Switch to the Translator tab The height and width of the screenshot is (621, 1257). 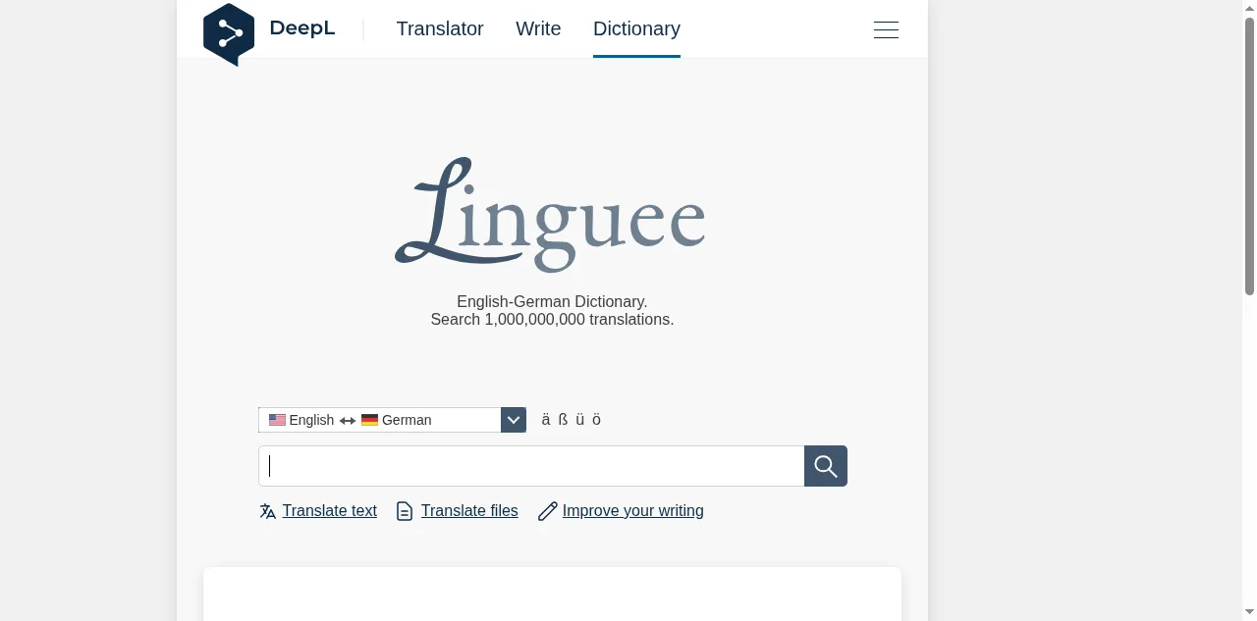pos(440,28)
